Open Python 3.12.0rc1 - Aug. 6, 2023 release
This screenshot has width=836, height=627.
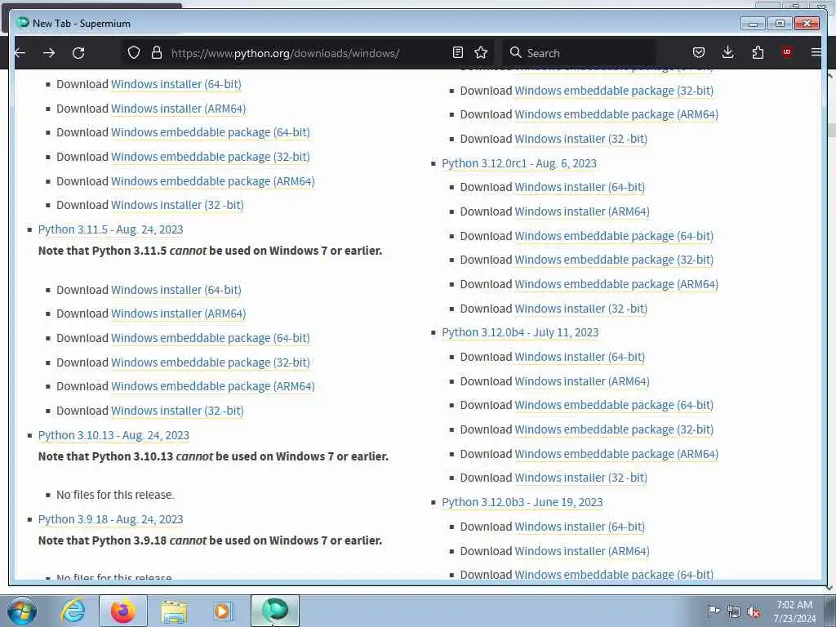point(518,163)
